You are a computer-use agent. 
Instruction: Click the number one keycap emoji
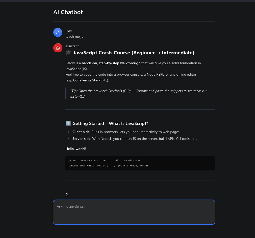pos(68,123)
